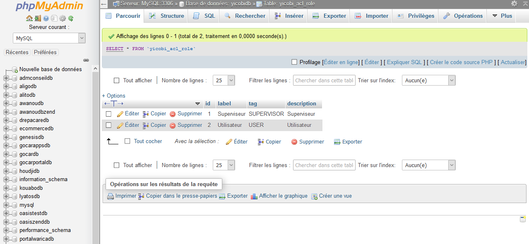529x244 pixels.
Task: Switch to the Structure tab
Action: [x=166, y=16]
